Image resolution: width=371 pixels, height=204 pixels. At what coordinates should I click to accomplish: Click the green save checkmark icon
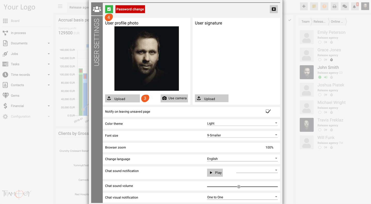(x=109, y=9)
